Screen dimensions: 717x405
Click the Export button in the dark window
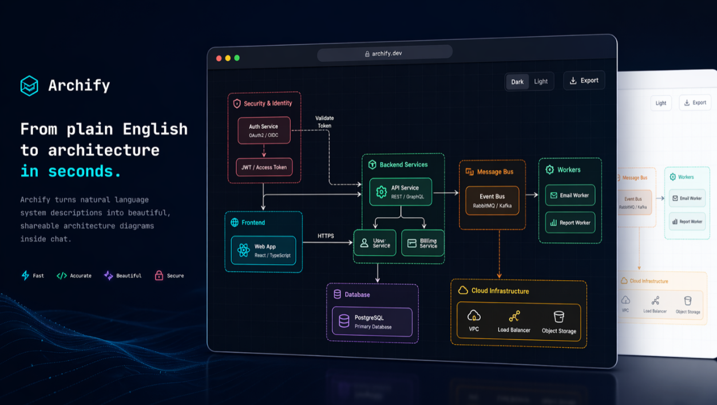[584, 81]
